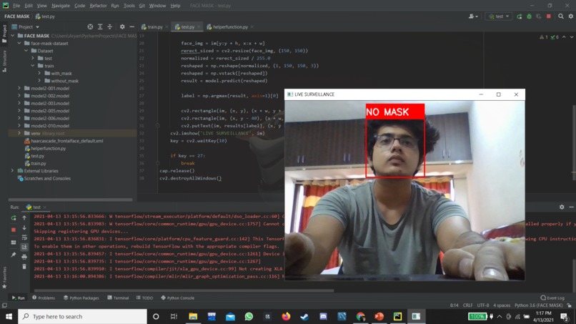Click the Run console horizontal scrollbar
576x324 pixels.
point(184,290)
